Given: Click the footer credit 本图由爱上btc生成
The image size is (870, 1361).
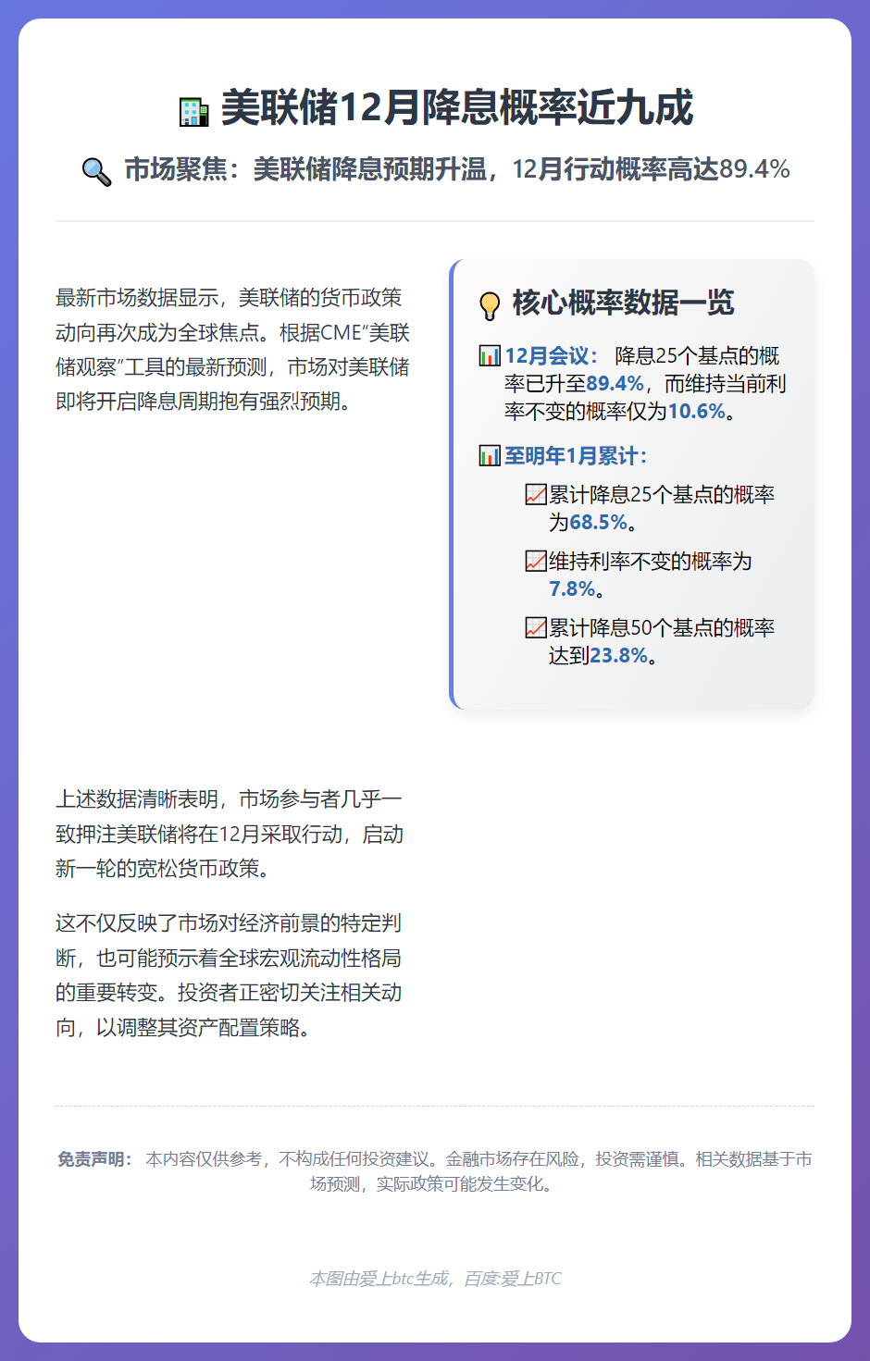Looking at the screenshot, I should click(435, 1279).
